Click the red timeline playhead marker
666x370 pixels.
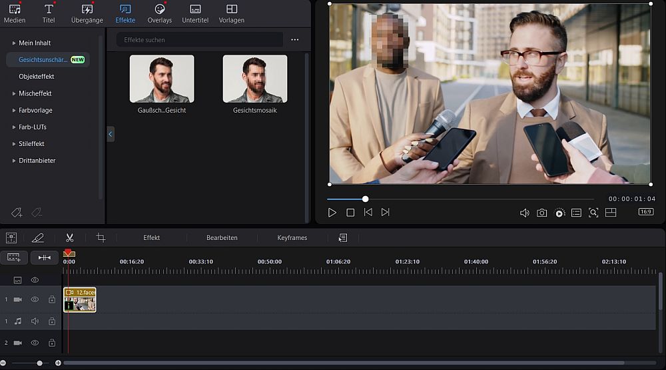point(69,253)
